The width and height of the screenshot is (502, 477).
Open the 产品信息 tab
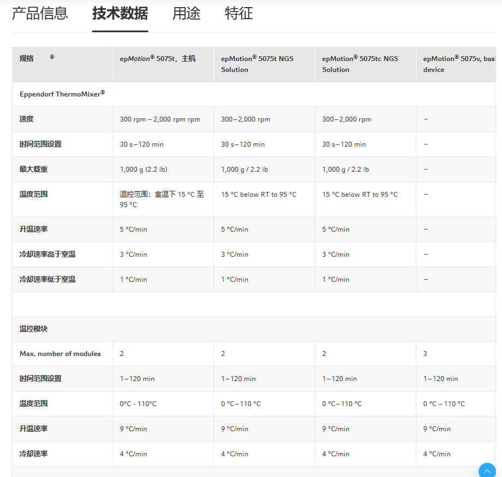[x=40, y=13]
